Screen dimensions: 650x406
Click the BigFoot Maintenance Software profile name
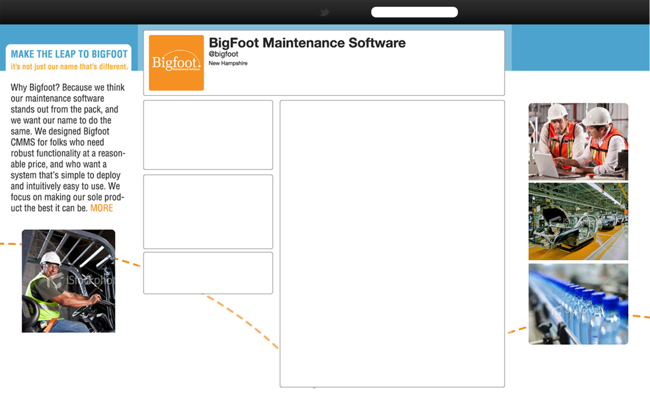click(307, 43)
